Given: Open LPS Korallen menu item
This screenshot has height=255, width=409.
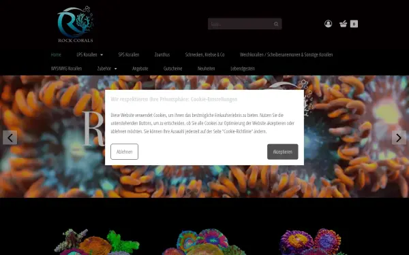Looking at the screenshot, I should pyautogui.click(x=87, y=54).
